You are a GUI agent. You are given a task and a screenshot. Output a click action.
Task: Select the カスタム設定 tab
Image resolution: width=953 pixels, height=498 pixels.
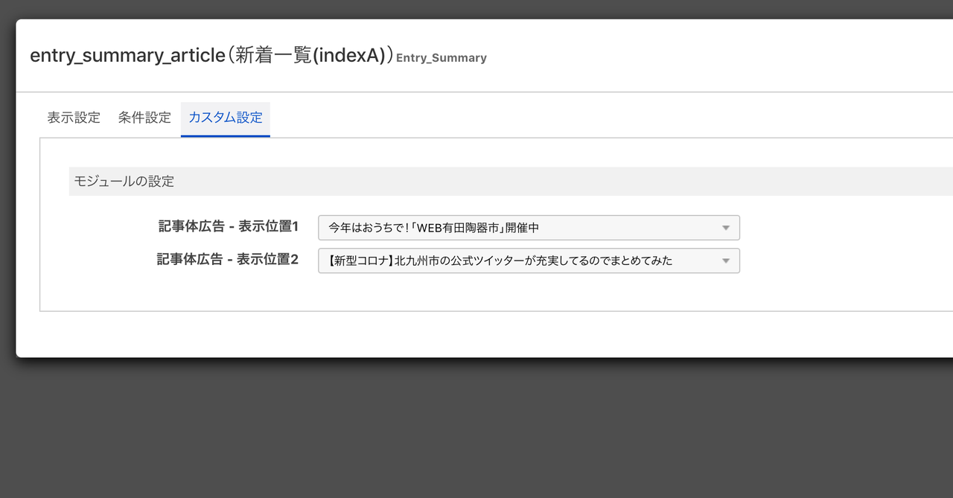coord(225,118)
